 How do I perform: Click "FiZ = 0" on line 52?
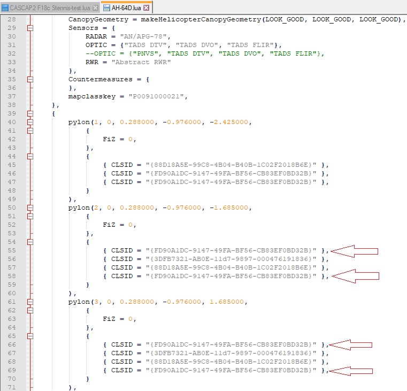pos(118,225)
